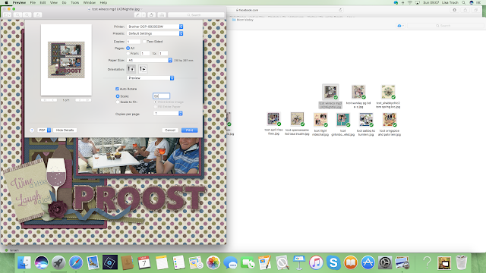Screen dimensions: 486x273
Task: Open iTunes music note icon
Action: tap(316, 262)
